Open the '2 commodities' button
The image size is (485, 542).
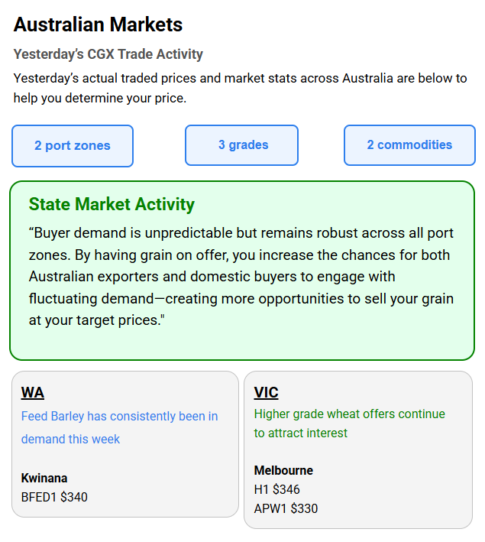pyautogui.click(x=409, y=145)
